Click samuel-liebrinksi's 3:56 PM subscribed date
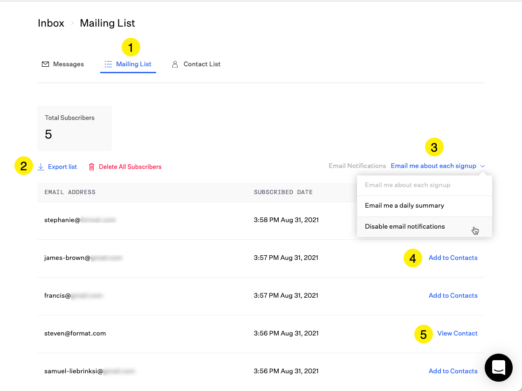This screenshot has height=391, width=522. click(286, 371)
